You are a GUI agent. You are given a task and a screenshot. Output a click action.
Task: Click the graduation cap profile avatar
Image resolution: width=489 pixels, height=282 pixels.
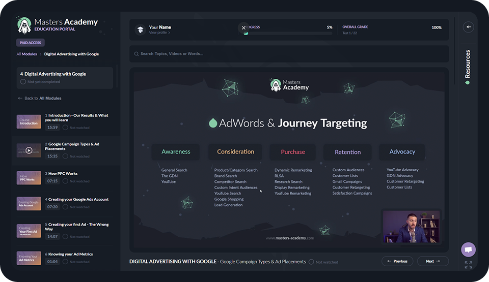141,29
